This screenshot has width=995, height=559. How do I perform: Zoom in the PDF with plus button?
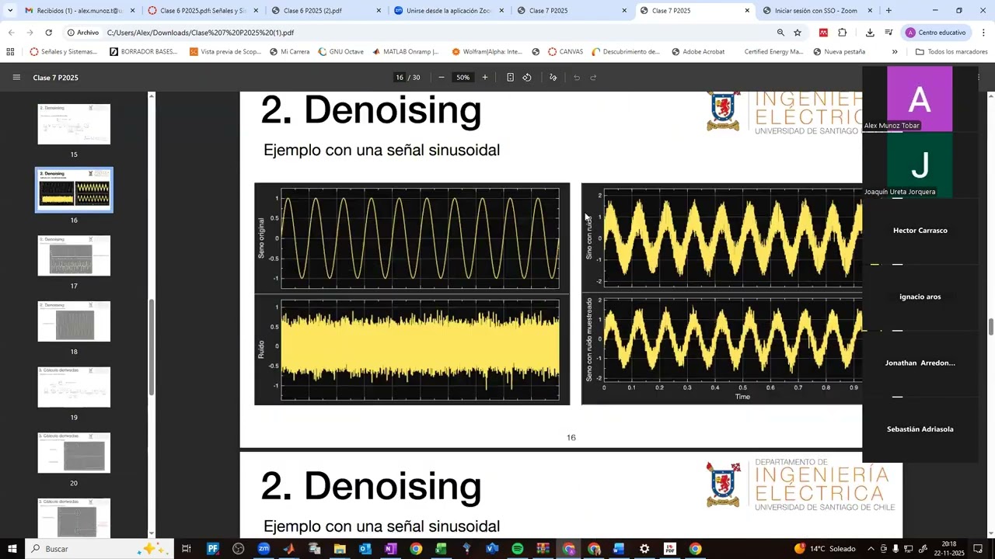click(485, 78)
